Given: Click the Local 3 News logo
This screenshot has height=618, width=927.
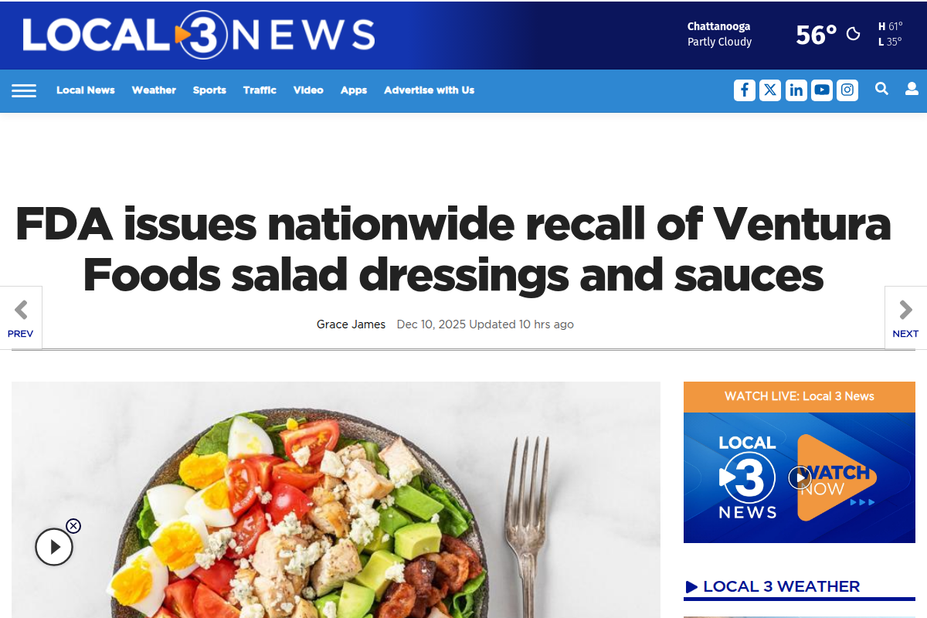Looking at the screenshot, I should 199,35.
